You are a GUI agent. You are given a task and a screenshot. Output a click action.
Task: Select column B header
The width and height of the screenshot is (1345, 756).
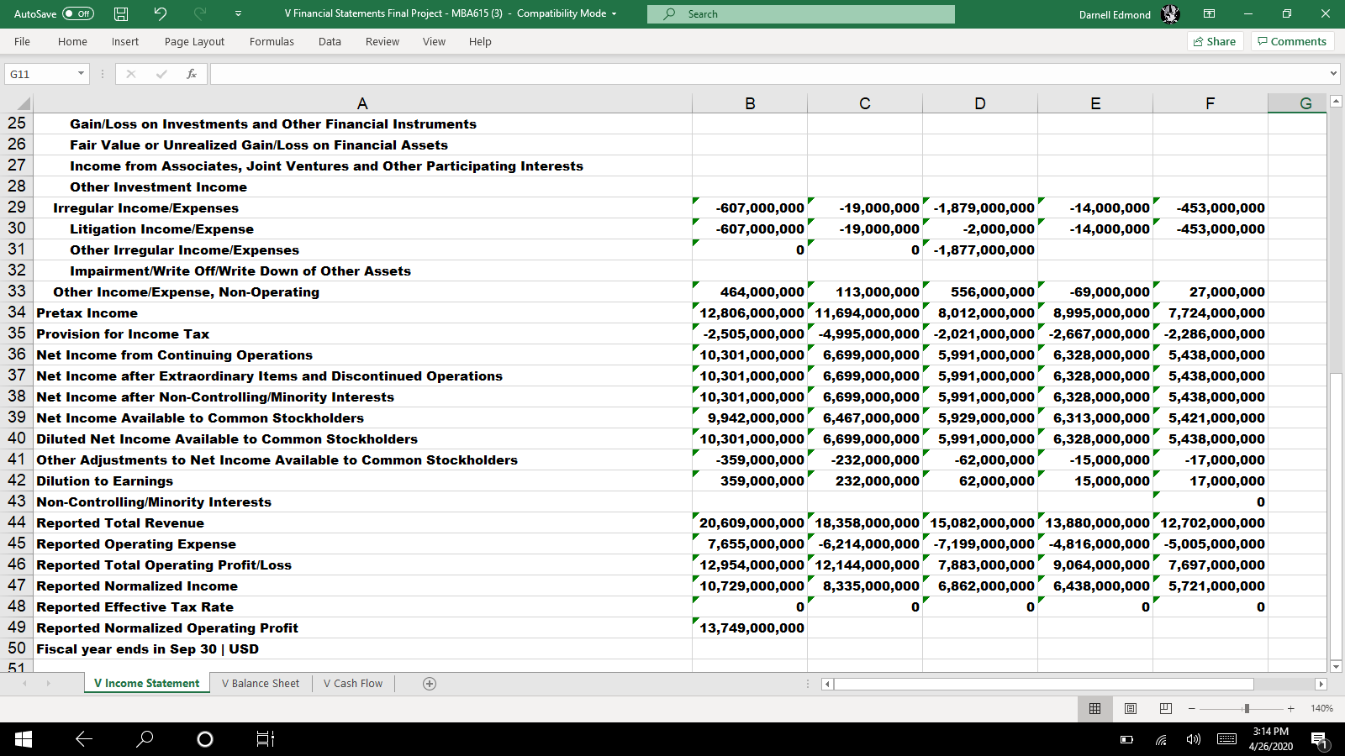pos(750,103)
